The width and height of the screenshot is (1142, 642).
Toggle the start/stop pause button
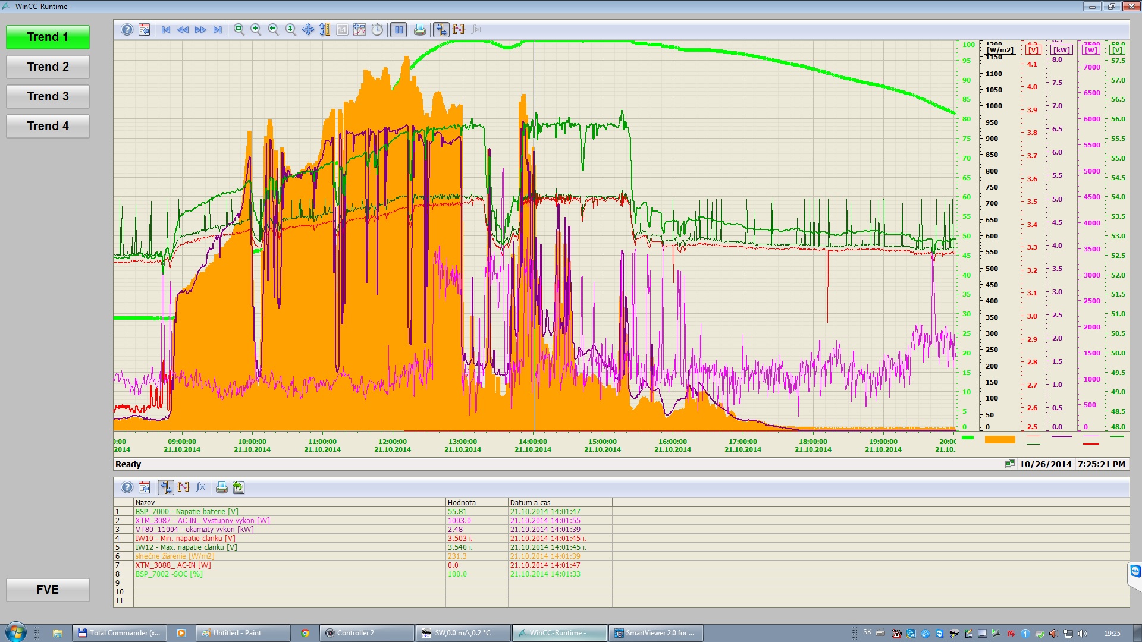click(x=399, y=30)
